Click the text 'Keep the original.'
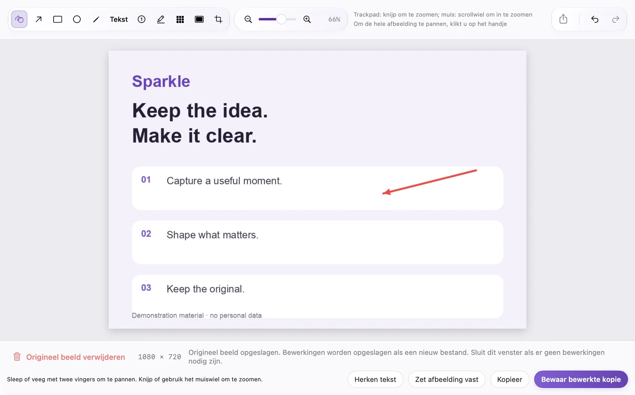 (206, 289)
